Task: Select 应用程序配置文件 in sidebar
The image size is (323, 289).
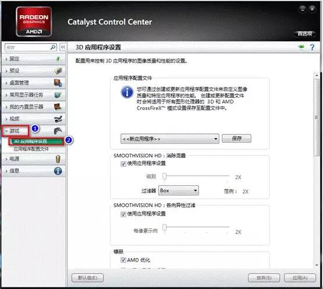Action: click(31, 149)
